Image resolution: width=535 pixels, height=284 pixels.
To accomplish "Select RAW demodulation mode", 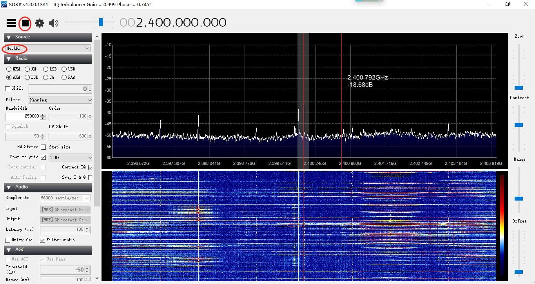I will 64,77.
